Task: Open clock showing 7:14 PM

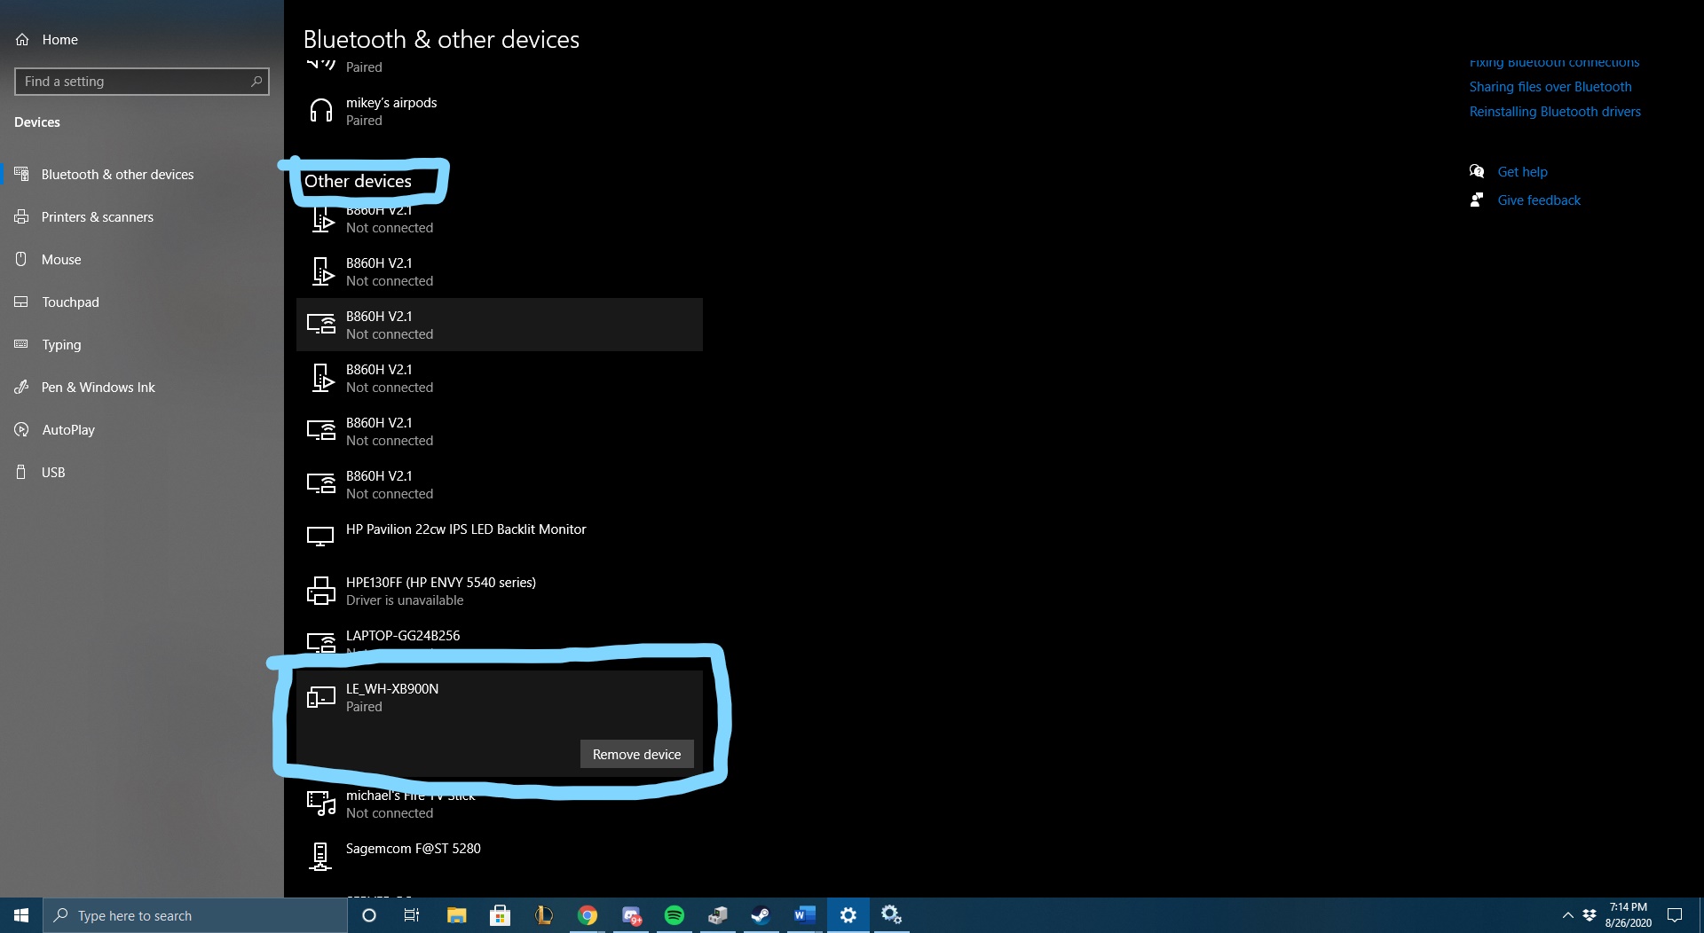Action: pos(1628,915)
